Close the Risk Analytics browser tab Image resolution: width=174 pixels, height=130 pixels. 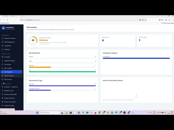pyautogui.click(x=18, y=16)
